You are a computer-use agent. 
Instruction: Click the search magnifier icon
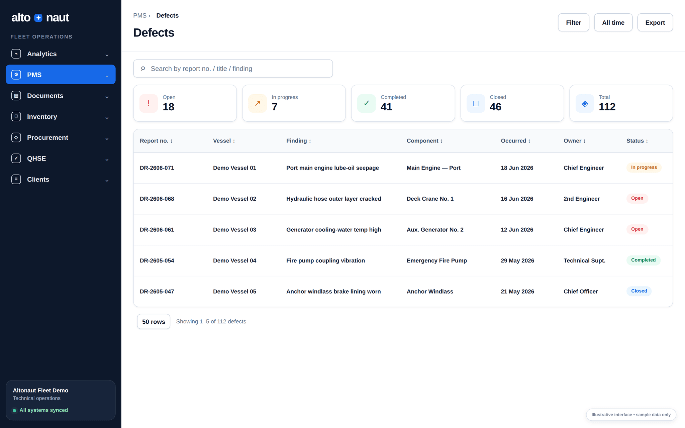point(143,69)
